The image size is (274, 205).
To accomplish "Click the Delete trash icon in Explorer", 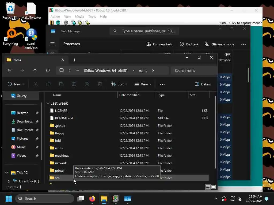I will [100, 84].
